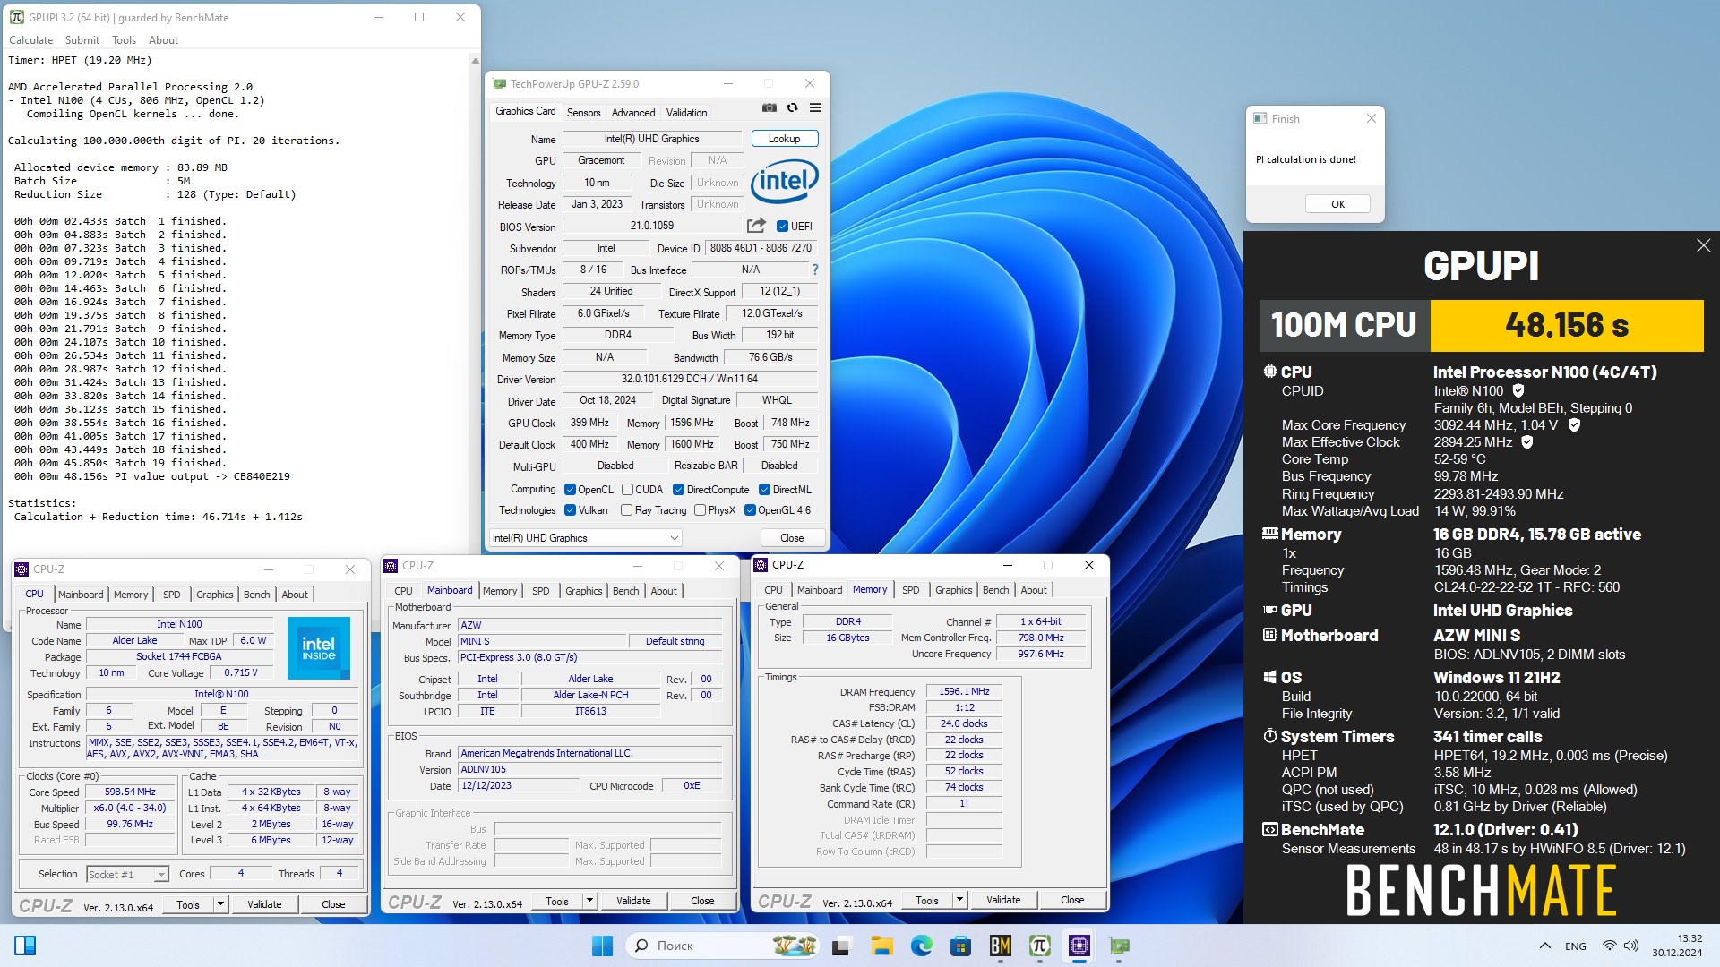Open the clock and date flyout
Screen dimensions: 1720x967
[x=1677, y=946]
